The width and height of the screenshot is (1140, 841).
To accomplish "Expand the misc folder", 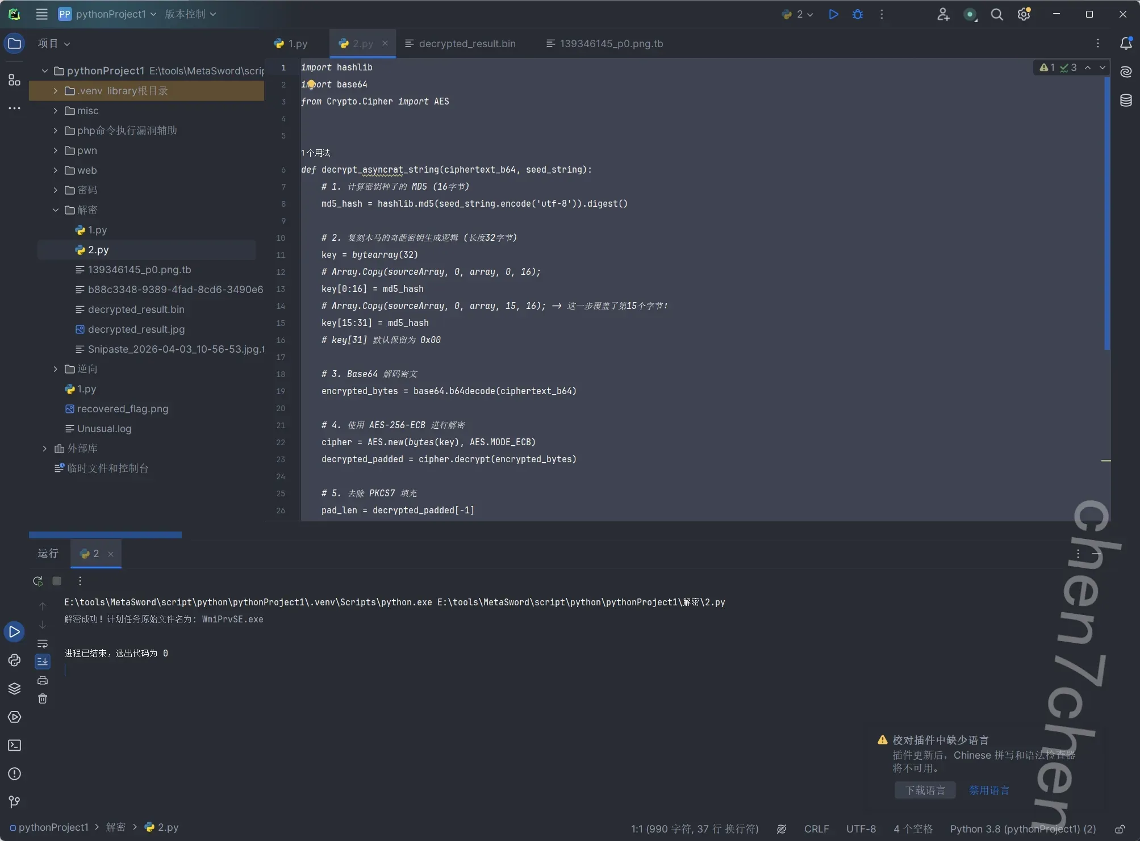I will 56,111.
